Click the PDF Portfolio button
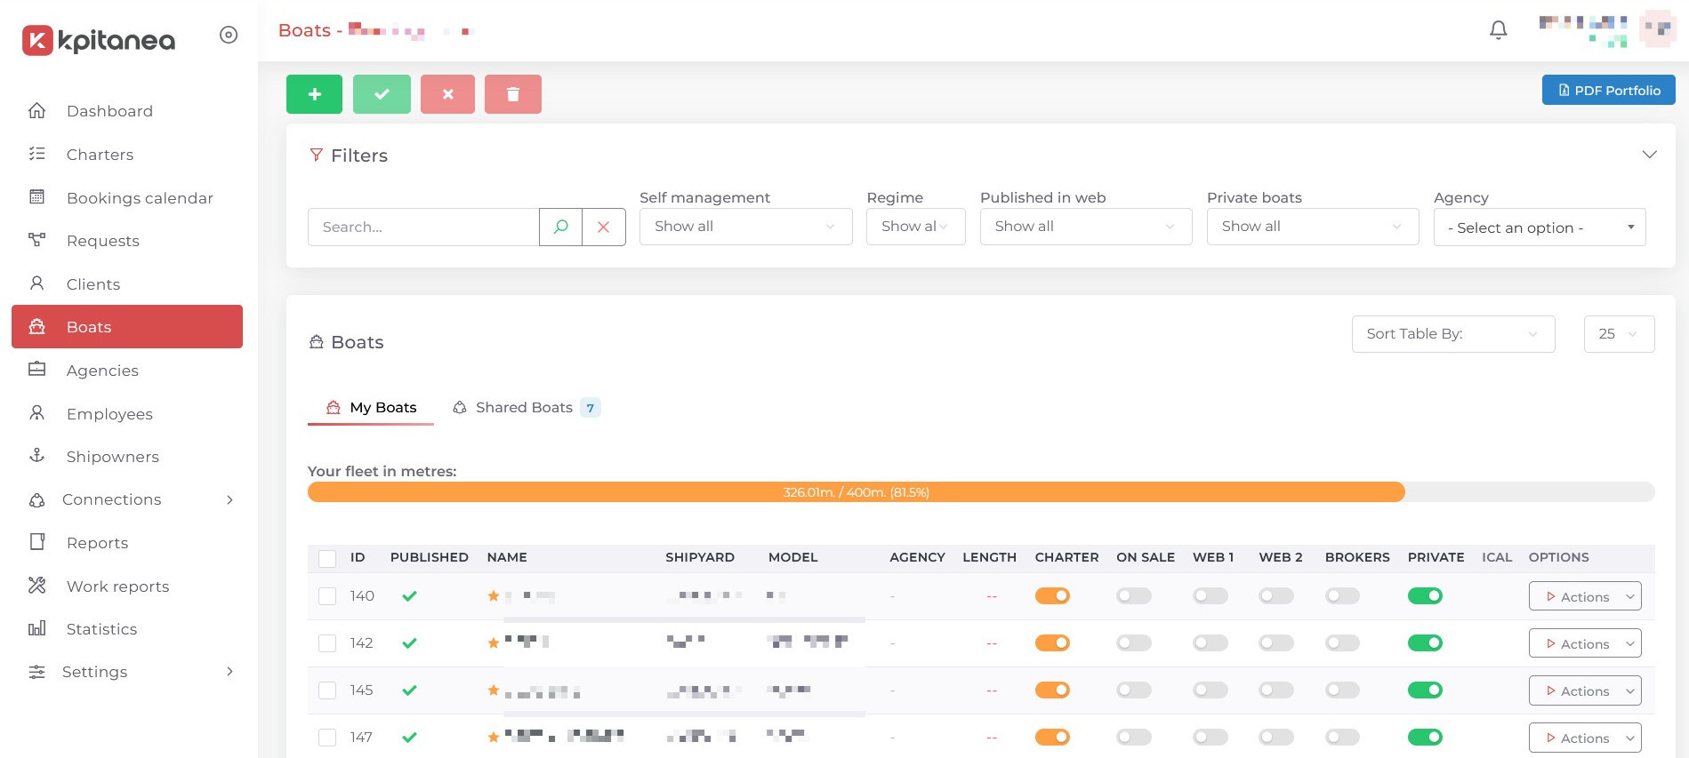Image resolution: width=1689 pixels, height=758 pixels. 1609,90
